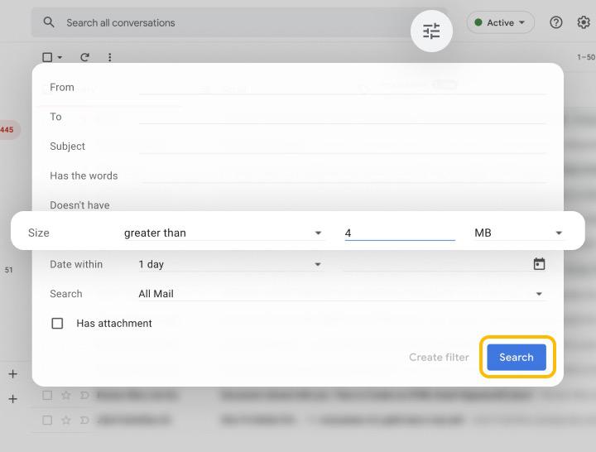Expand the Active status dropdown
The width and height of the screenshot is (596, 452).
(x=500, y=22)
